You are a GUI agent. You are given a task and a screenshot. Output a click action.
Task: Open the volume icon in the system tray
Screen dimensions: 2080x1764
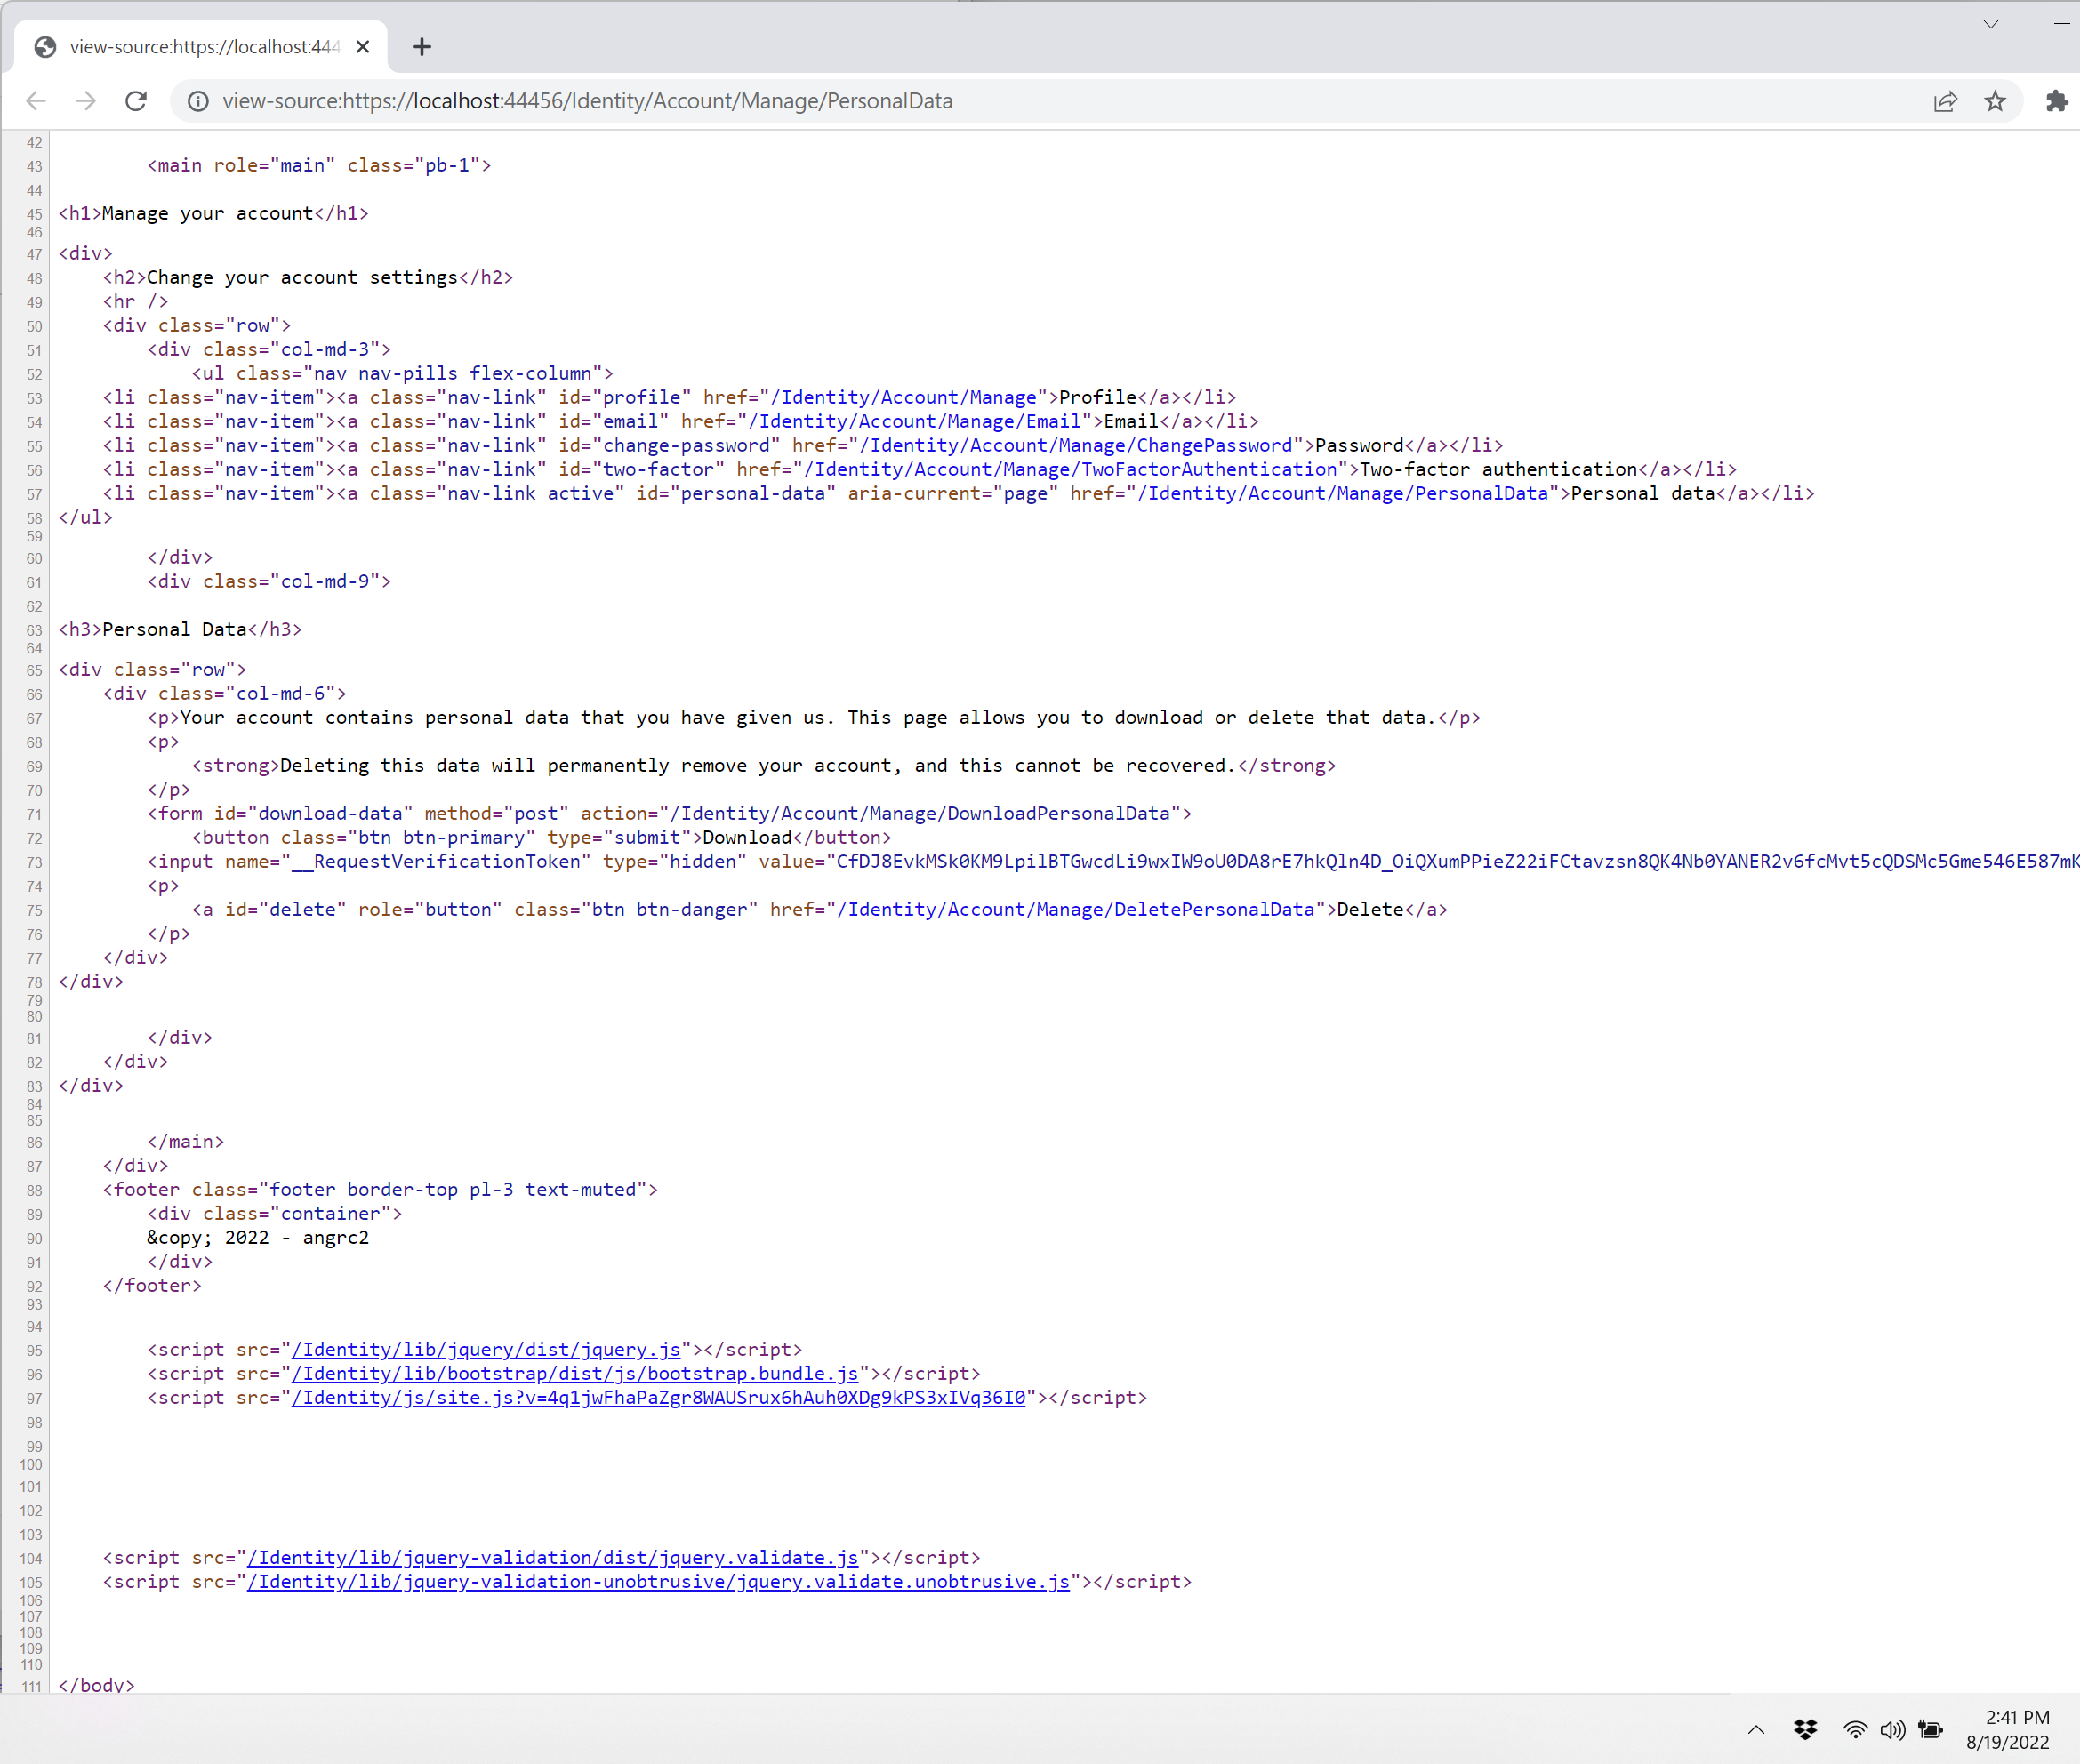tap(1893, 1729)
